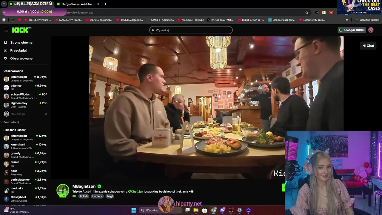This screenshot has width=382, height=215.
Task: Open the xwetoo on X bookmark
Action: click(x=220, y=20)
